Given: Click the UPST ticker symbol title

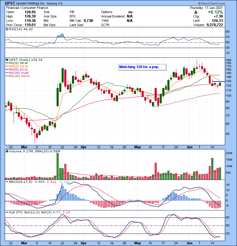Looking at the screenshot, I should 10,3.
